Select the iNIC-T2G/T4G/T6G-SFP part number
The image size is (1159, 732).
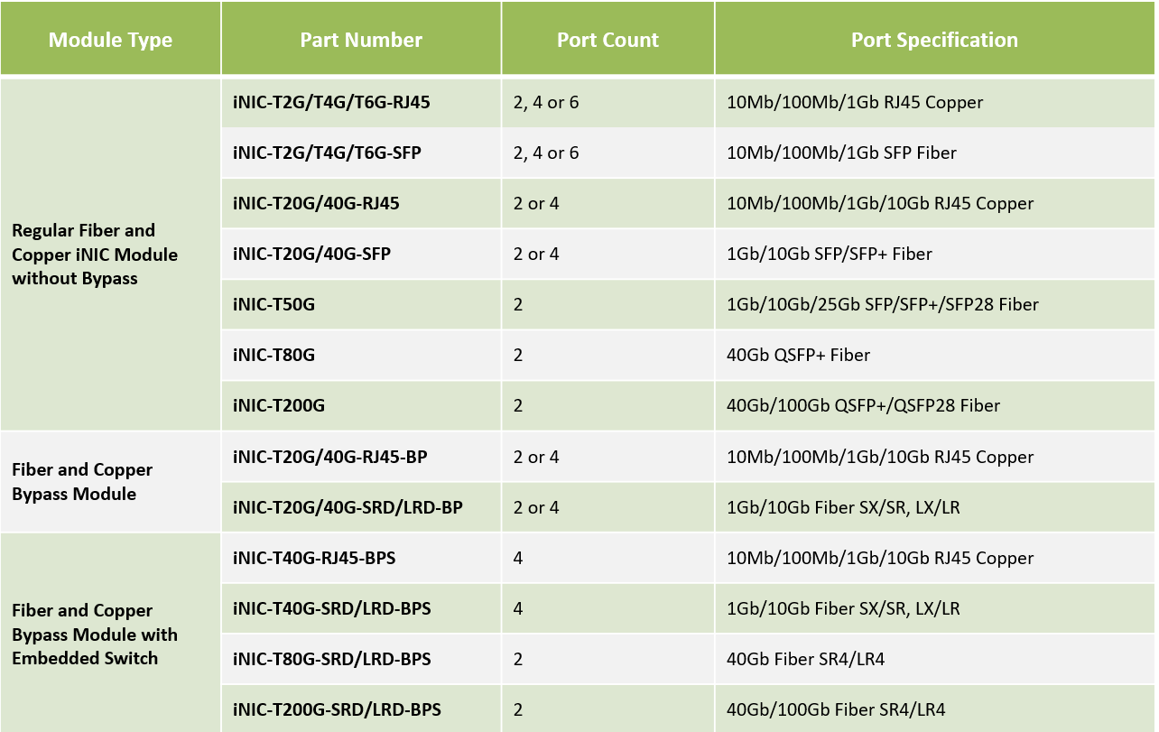[x=327, y=153]
